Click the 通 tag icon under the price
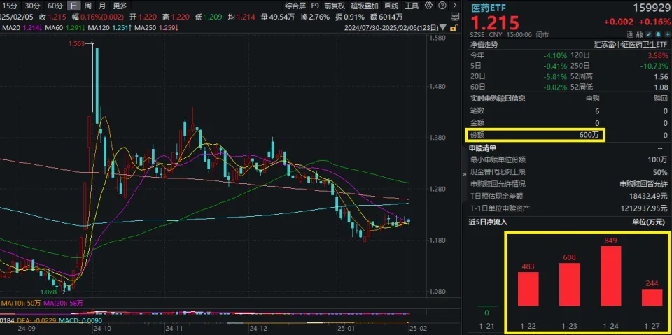Screen dimensions: 672x335 [631, 34]
